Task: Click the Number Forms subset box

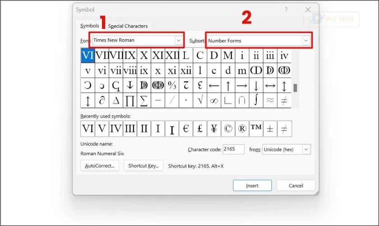Action: (x=254, y=40)
